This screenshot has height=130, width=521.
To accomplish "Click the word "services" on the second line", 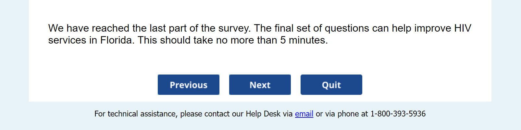I will pyautogui.click(x=67, y=40).
